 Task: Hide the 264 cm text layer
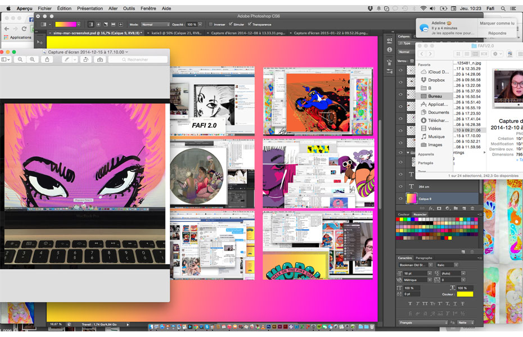click(400, 186)
